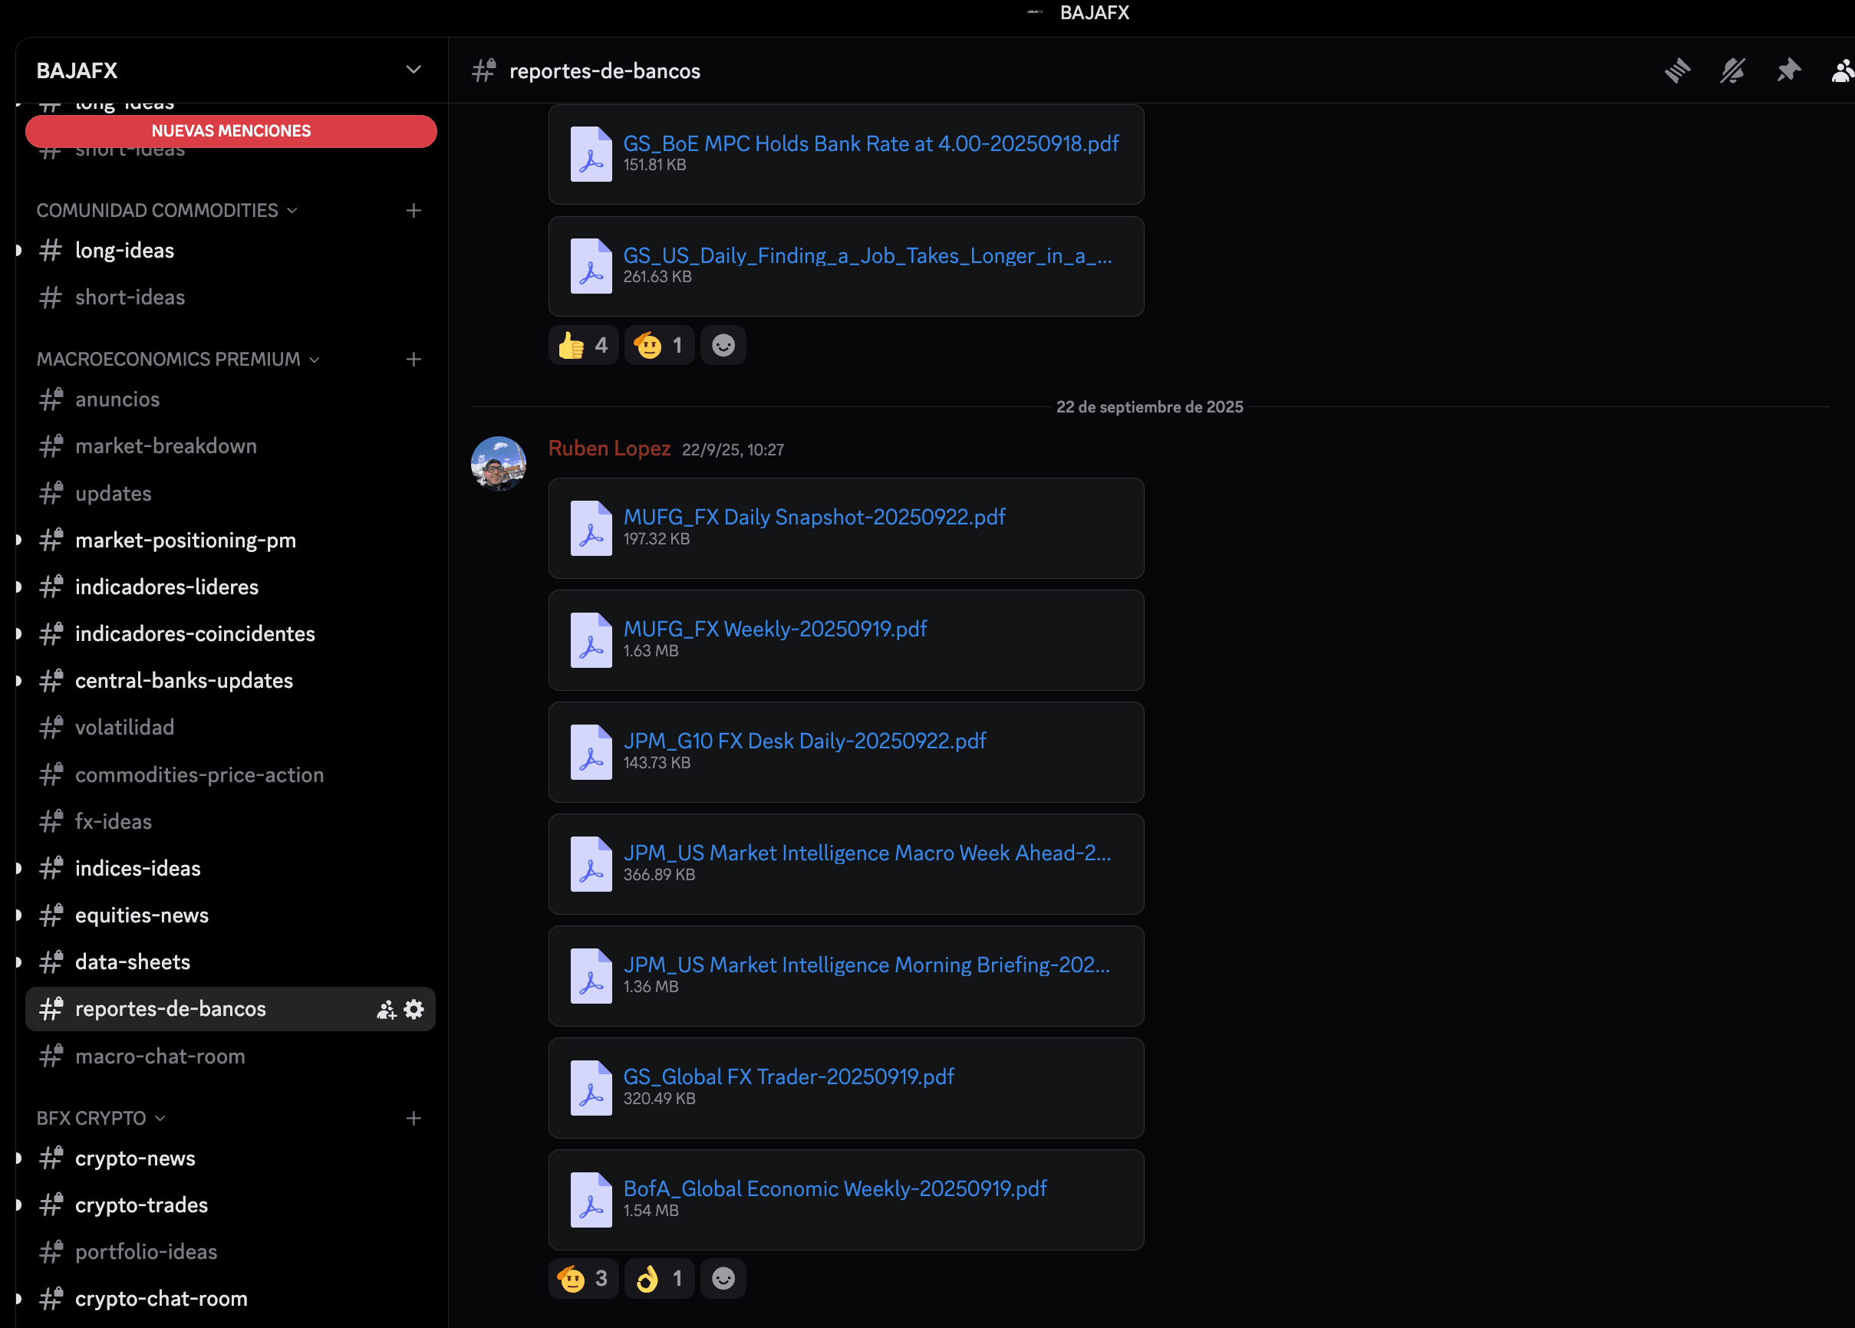Toggle the OK hand reaction count
This screenshot has width=1855, height=1328.
[x=659, y=1278]
